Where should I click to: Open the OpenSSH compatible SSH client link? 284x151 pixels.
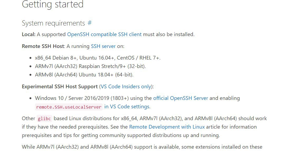pyautogui.click(x=104, y=34)
